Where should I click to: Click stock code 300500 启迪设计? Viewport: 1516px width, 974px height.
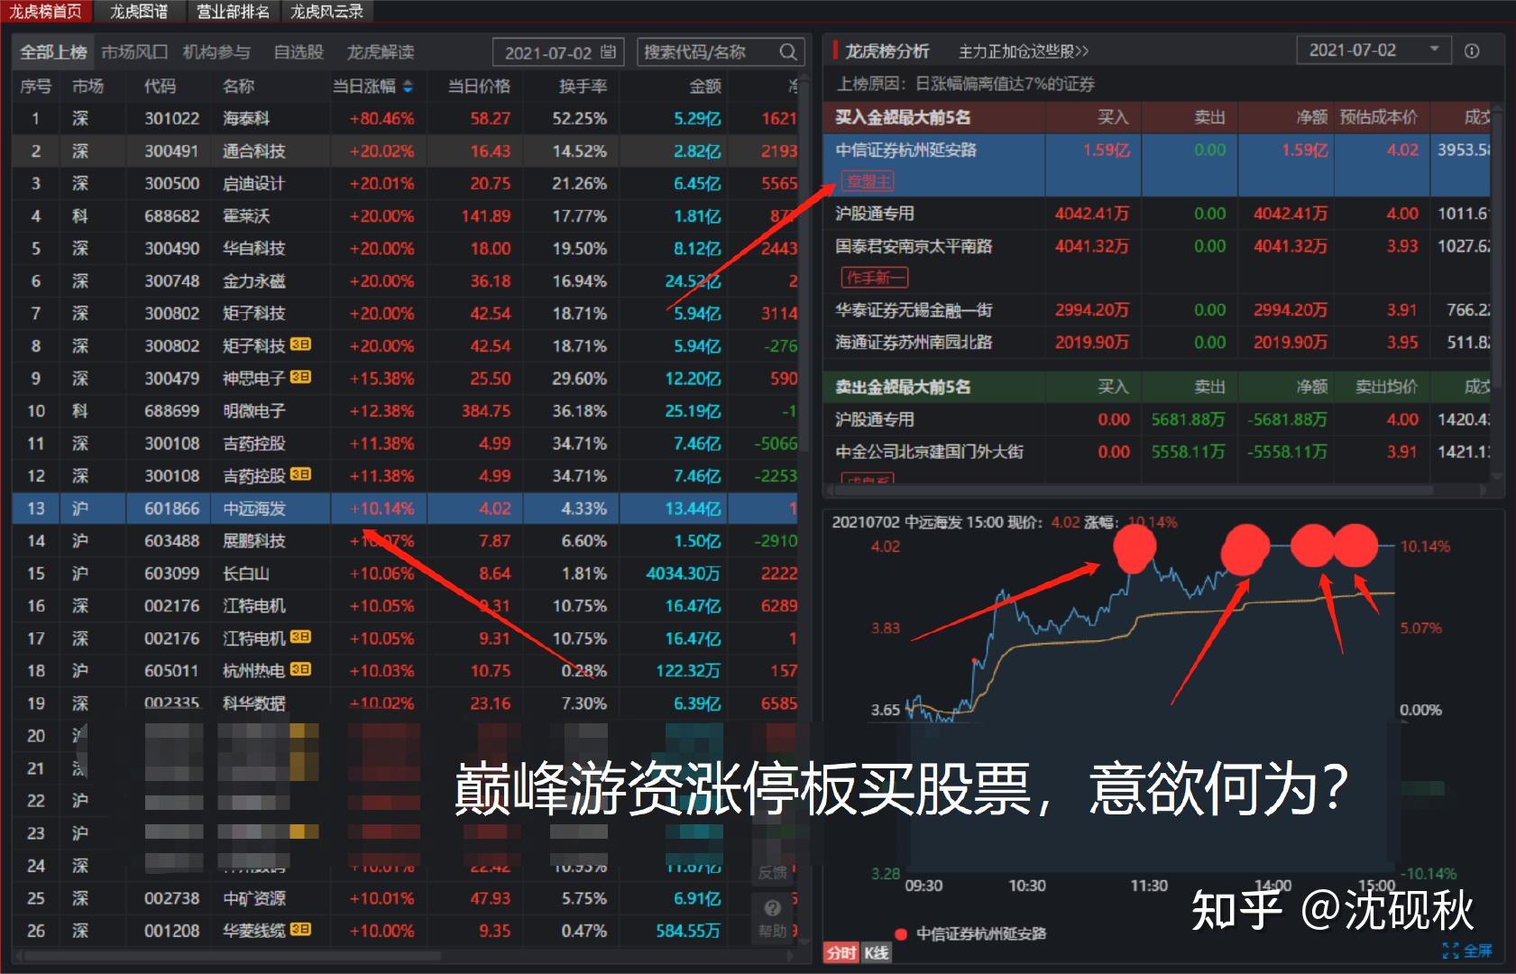click(x=171, y=183)
